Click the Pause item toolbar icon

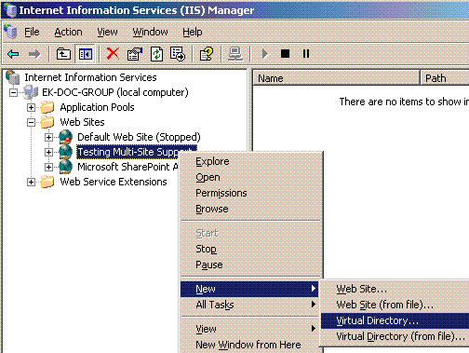tap(306, 54)
